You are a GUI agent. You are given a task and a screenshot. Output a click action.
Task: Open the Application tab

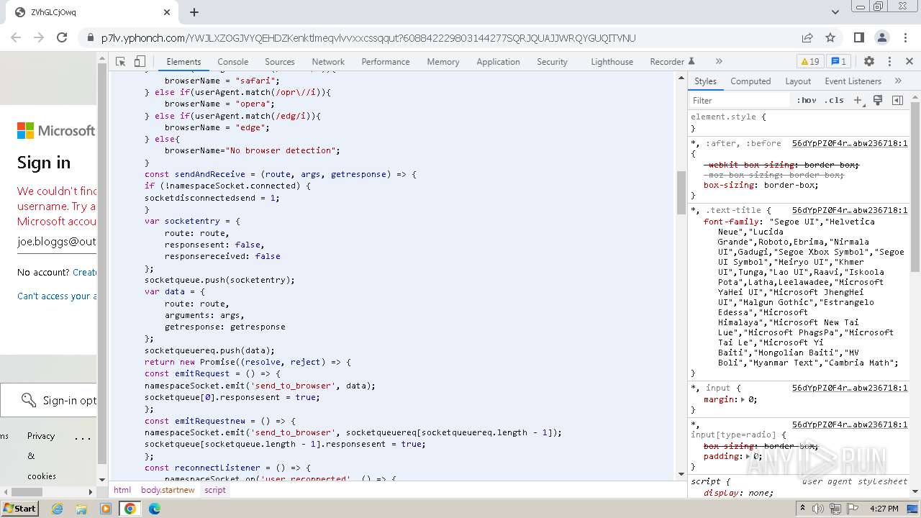pyautogui.click(x=498, y=62)
